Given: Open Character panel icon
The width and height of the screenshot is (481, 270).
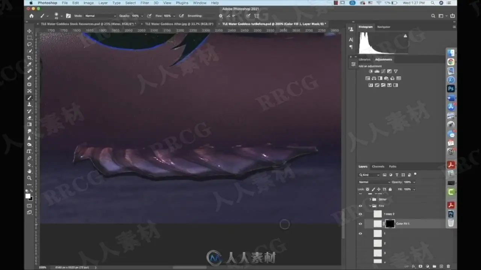Looking at the screenshot, I should pyautogui.click(x=351, y=39).
